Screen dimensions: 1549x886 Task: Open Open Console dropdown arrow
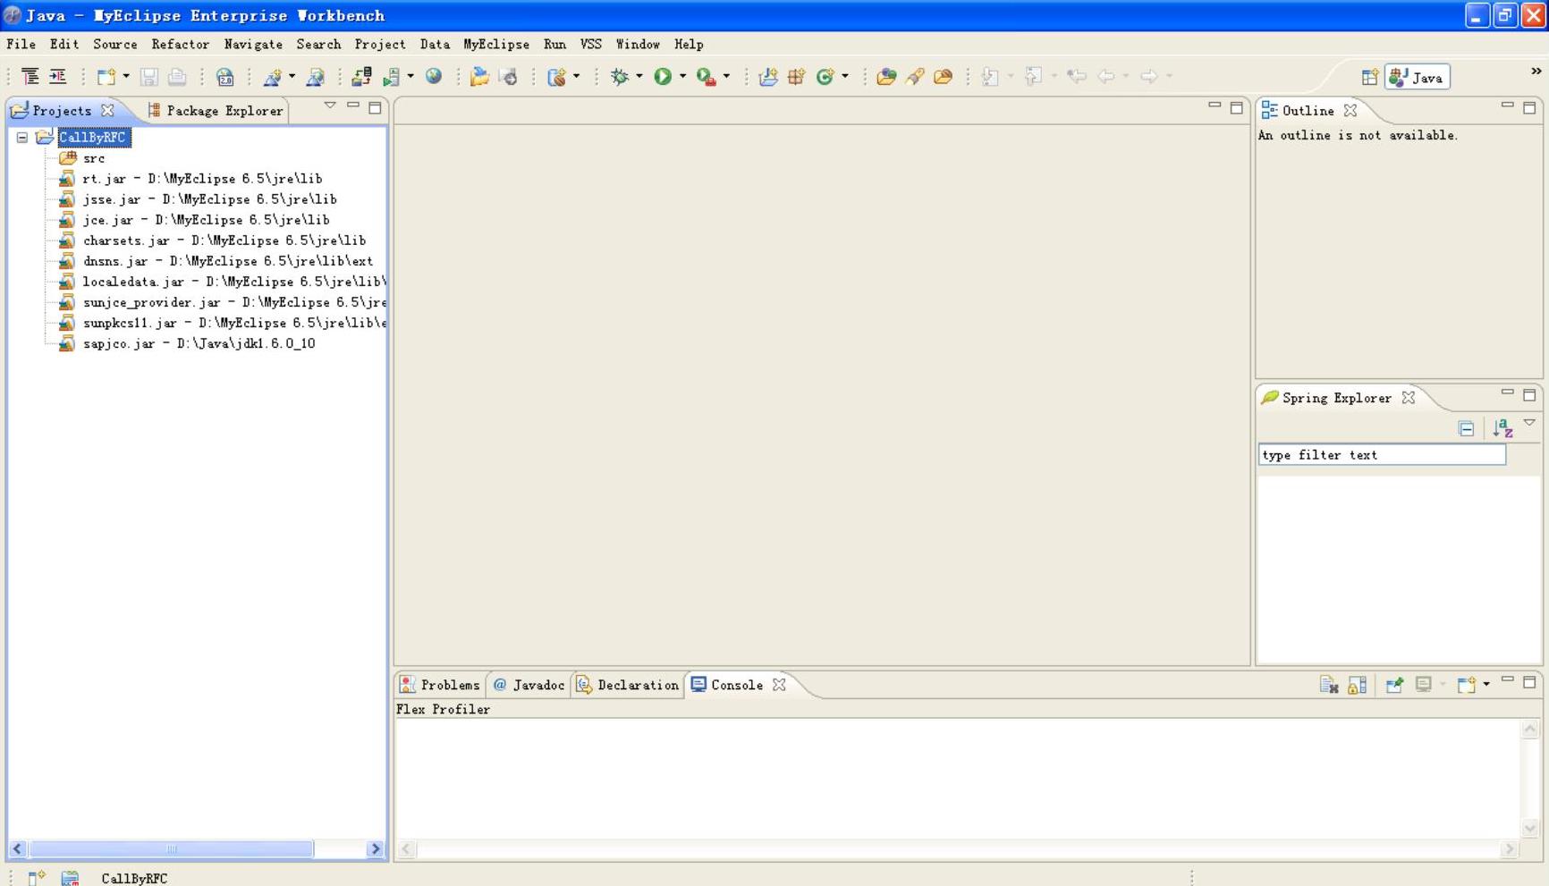click(1486, 685)
